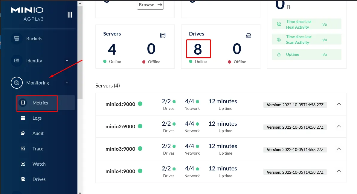Viewport: 357px width, 194px height.
Task: Open the Metrics menu item
Action: pos(40,103)
